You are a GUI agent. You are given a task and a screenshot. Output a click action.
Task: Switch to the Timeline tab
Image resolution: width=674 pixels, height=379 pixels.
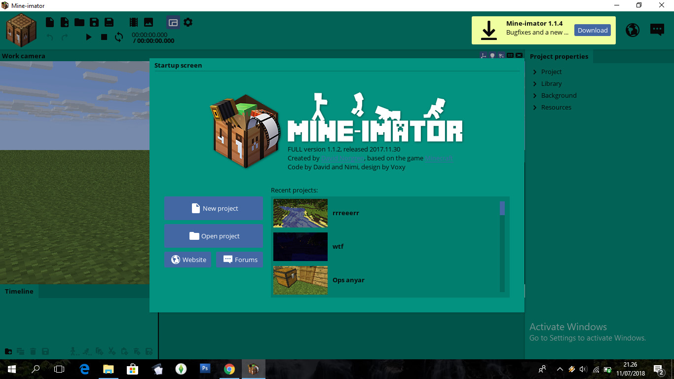click(19, 291)
